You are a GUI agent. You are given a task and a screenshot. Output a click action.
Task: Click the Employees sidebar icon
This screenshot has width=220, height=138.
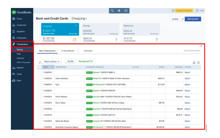[x=14, y=38]
